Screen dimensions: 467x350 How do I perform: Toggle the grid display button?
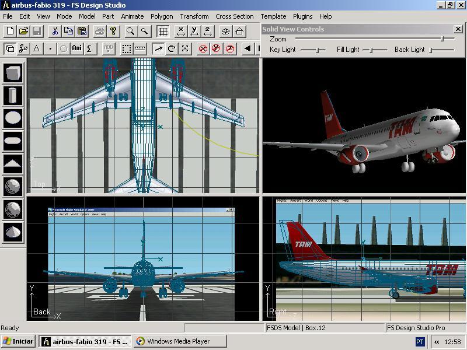(x=163, y=31)
